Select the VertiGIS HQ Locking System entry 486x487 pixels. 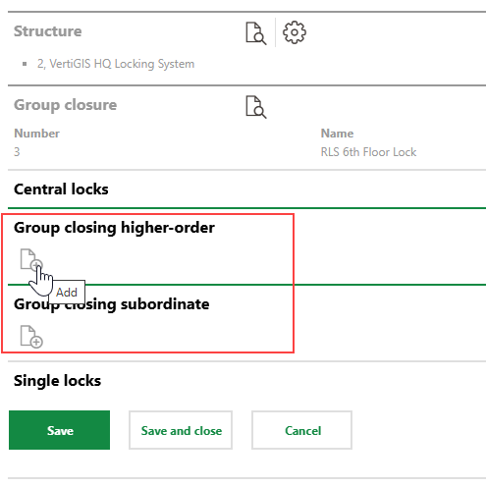click(x=116, y=64)
